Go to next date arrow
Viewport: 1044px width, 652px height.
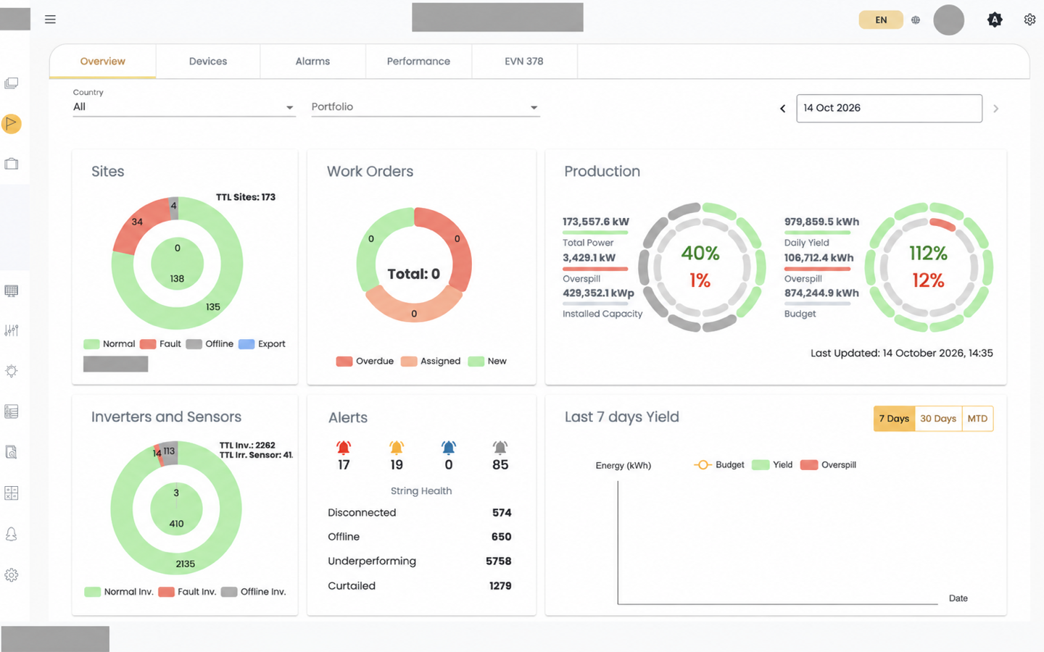click(x=996, y=109)
